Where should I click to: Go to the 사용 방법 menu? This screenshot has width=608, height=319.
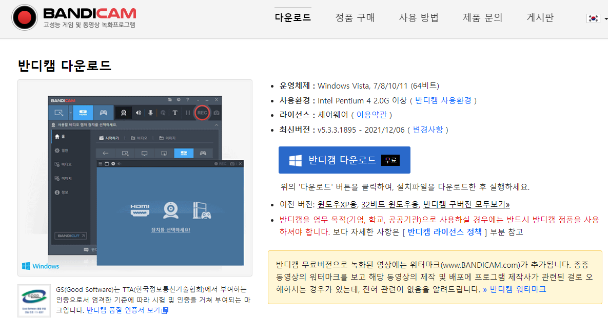click(x=419, y=18)
